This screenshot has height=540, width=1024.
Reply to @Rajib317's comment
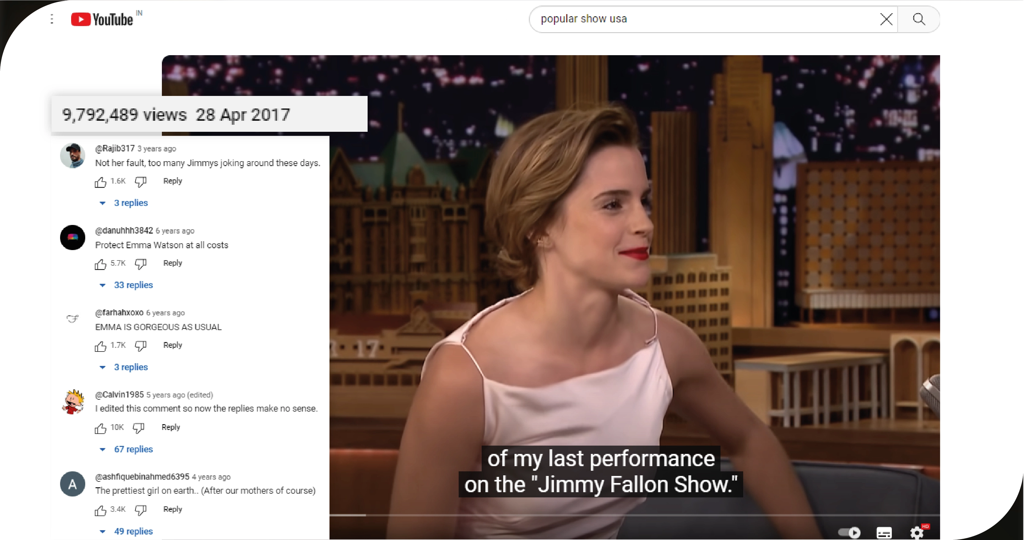[x=173, y=181]
